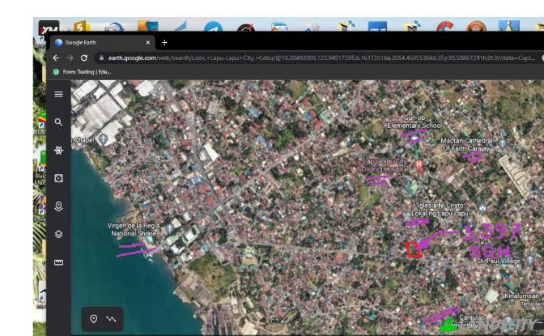The image size is (544, 336).
Task: Click Lapu-Lapu City District Hospital marker
Action: tap(418, 165)
